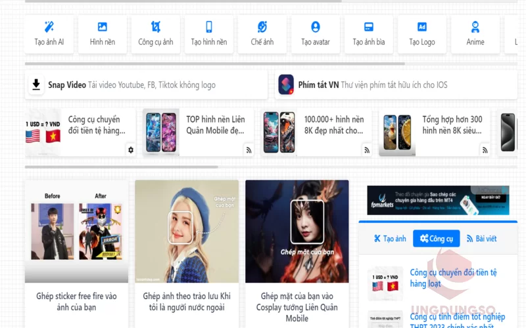The width and height of the screenshot is (526, 328).
Task: Click the category menu horizontal scrollbar
Action: click(x=215, y=64)
